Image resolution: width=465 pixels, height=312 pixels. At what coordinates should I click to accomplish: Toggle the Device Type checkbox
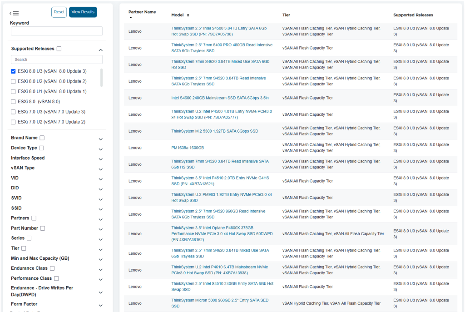pyautogui.click(x=41, y=148)
